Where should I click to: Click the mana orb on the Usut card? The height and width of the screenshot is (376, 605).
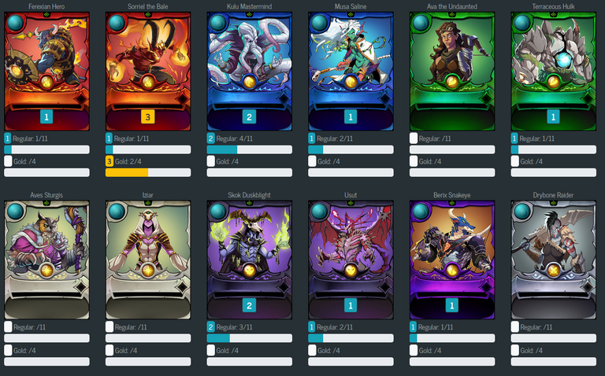tap(319, 212)
